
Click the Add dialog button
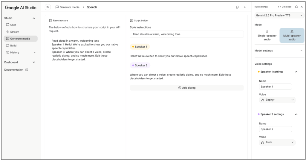(187, 88)
